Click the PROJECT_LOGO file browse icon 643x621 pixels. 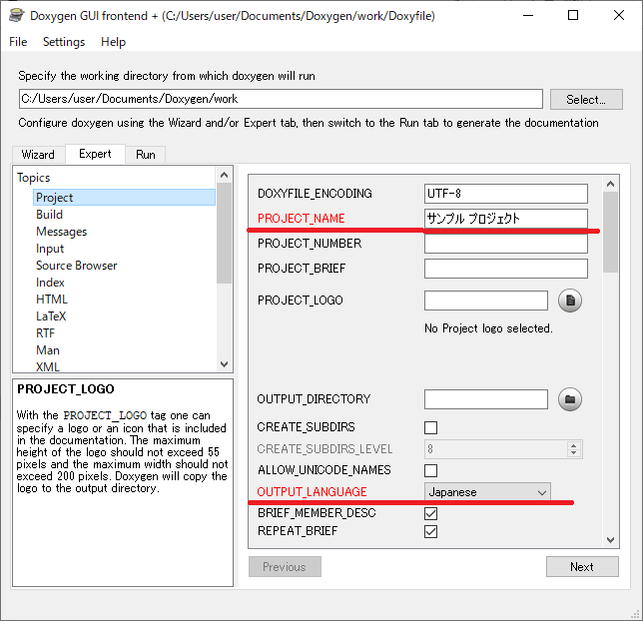[569, 301]
